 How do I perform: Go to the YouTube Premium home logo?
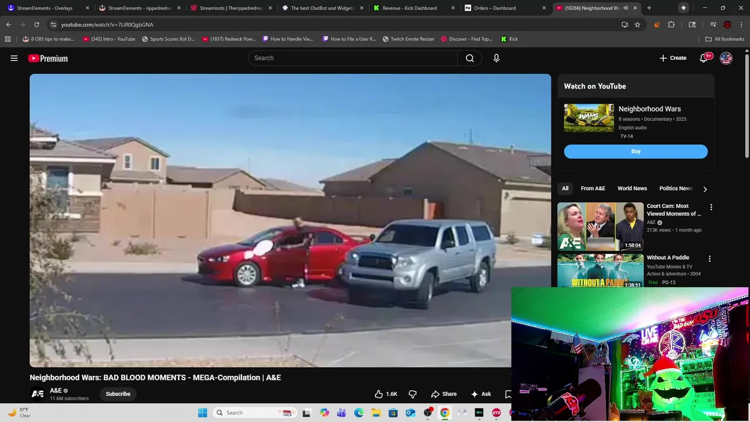pyautogui.click(x=48, y=58)
